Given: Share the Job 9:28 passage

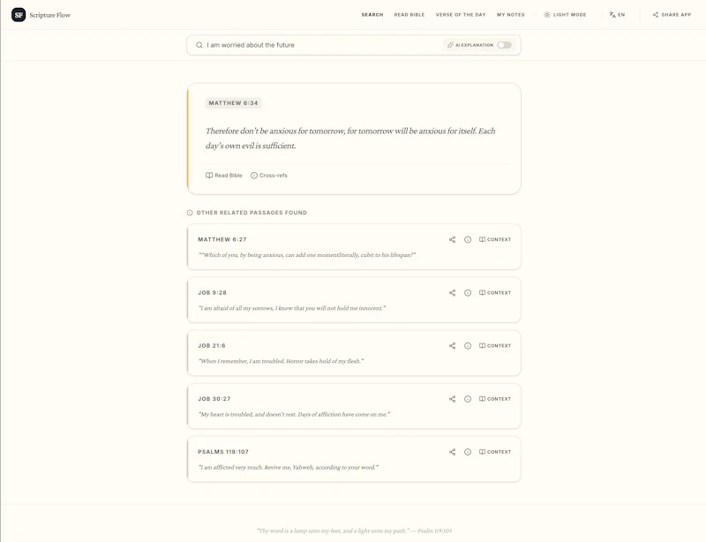Looking at the screenshot, I should [452, 293].
